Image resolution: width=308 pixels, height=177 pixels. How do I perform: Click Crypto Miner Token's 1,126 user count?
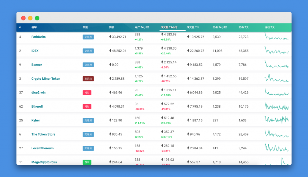[139, 76]
